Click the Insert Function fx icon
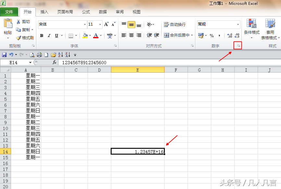Viewport: 281px width, 189px height. [x=55, y=62]
